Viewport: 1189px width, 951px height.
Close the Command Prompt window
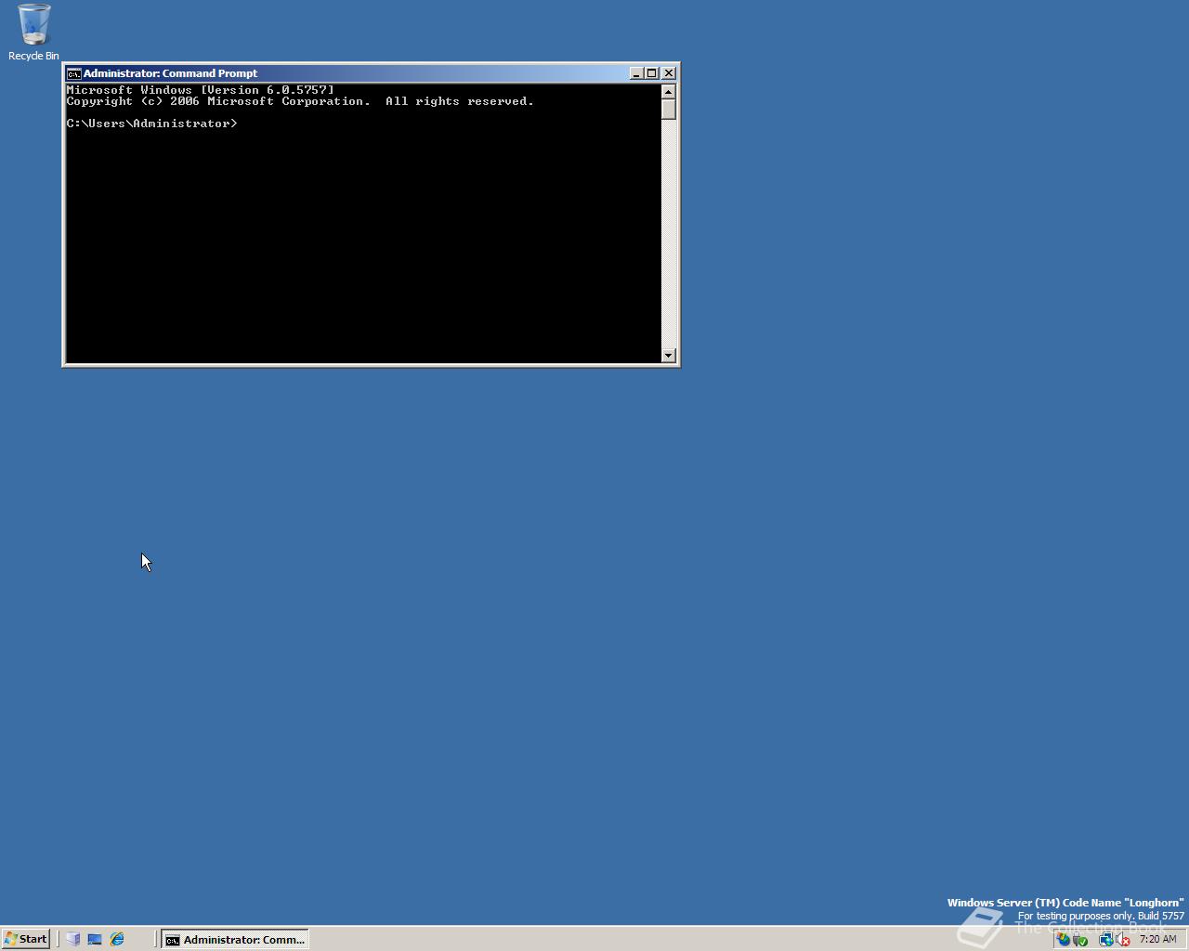669,73
